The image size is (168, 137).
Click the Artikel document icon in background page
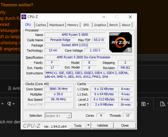(x=10, y=88)
